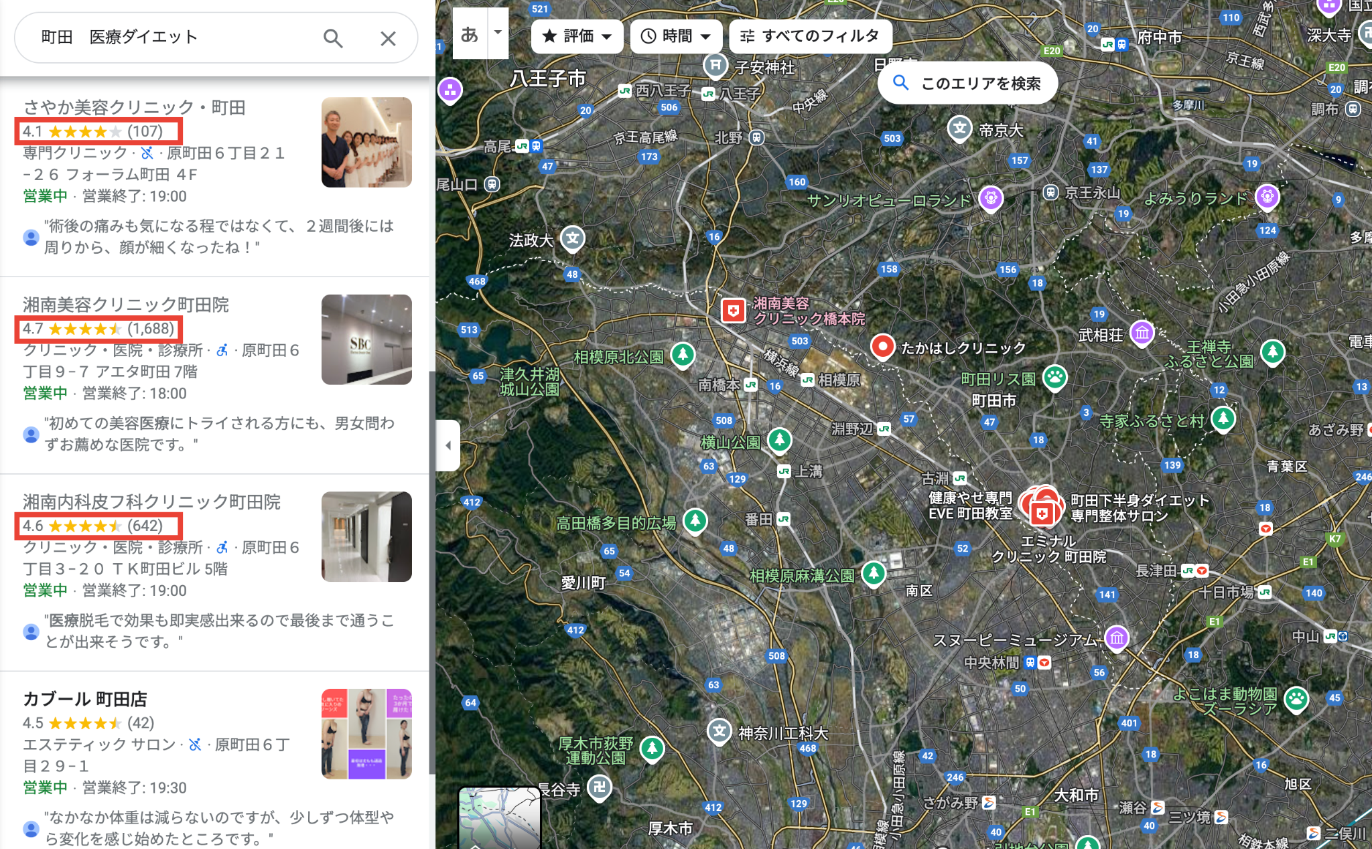Screen dimensions: 1372x849
Task: Open the 評価 rating filter dropdown
Action: click(577, 36)
